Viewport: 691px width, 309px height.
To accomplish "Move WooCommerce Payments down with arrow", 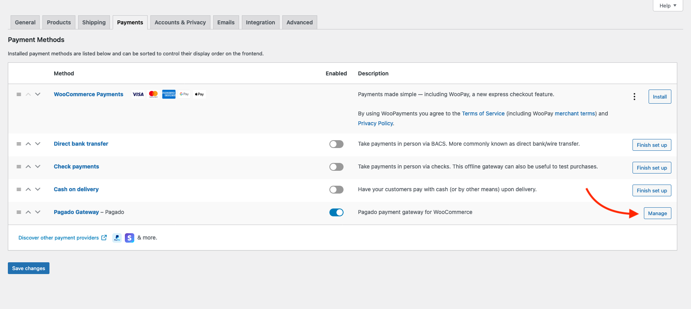I will (38, 94).
